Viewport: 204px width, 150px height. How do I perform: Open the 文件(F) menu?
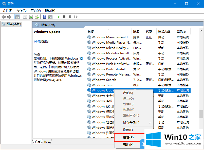(8, 11)
